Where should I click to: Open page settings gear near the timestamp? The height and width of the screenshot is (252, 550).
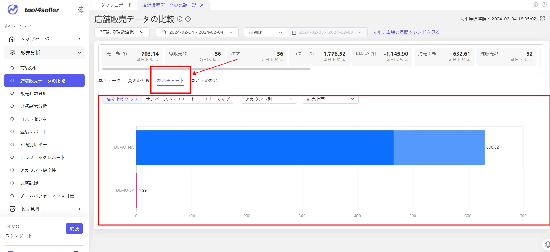tap(542, 18)
